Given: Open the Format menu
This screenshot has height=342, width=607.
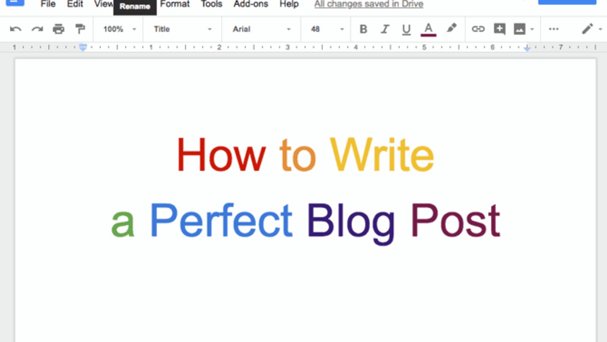Looking at the screenshot, I should click(175, 4).
